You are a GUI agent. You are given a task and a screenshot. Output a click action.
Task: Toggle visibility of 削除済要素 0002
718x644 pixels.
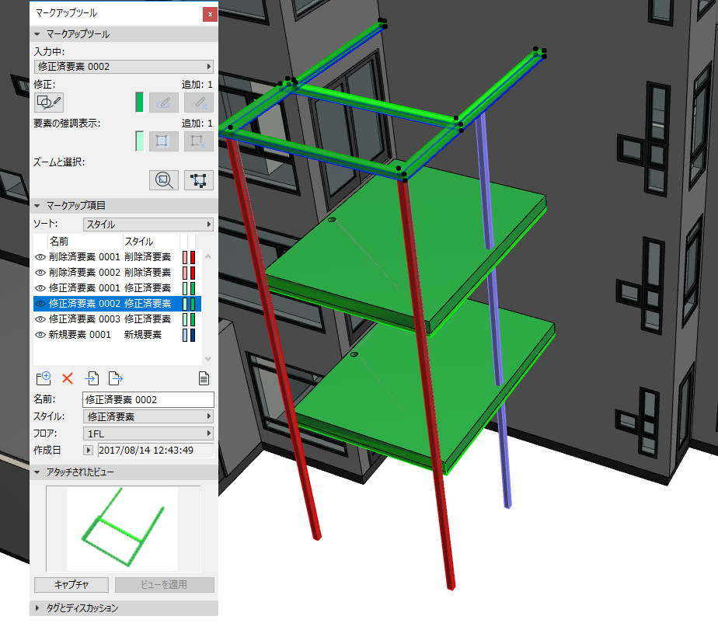[x=40, y=273]
